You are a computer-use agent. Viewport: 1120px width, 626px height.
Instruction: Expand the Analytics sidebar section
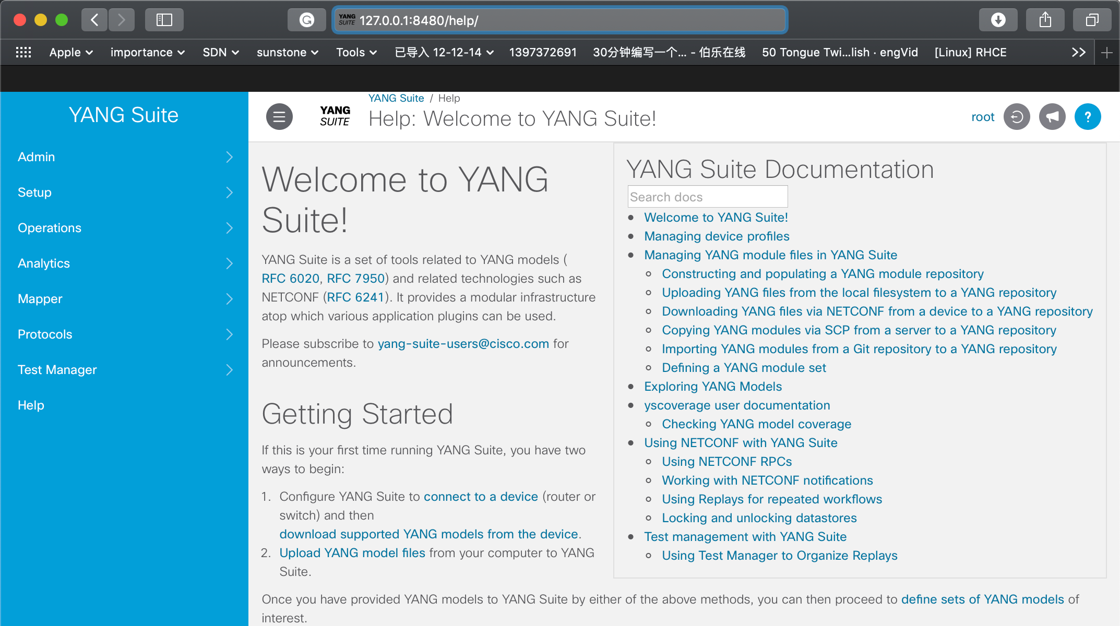tap(124, 263)
